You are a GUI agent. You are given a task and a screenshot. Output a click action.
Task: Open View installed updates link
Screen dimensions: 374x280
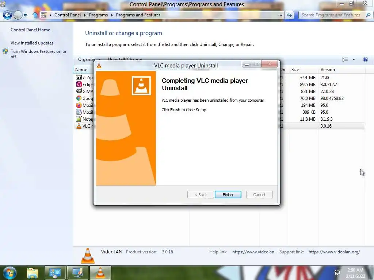point(32,43)
